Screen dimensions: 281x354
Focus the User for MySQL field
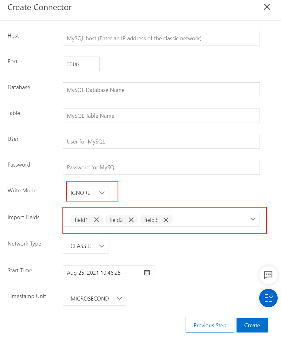pyautogui.click(x=161, y=142)
